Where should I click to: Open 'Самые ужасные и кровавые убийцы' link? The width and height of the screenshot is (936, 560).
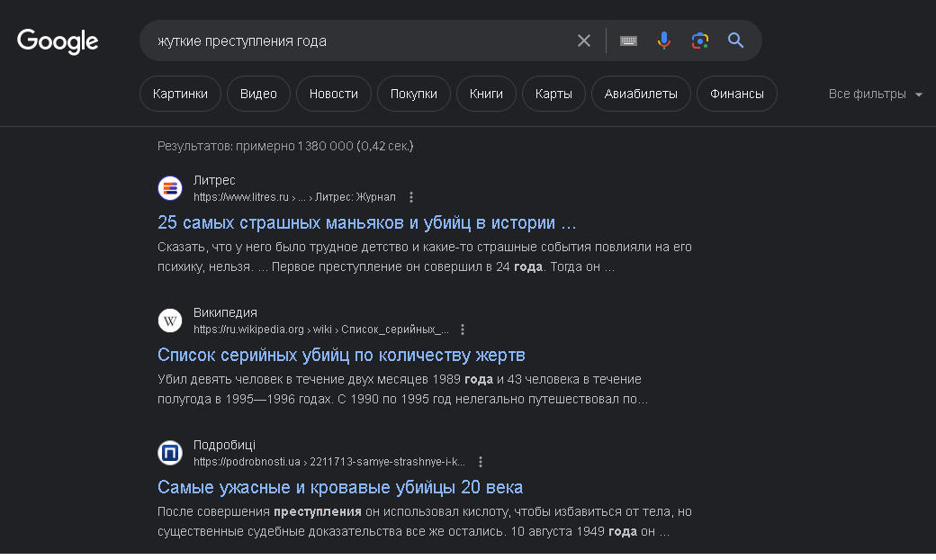(340, 487)
